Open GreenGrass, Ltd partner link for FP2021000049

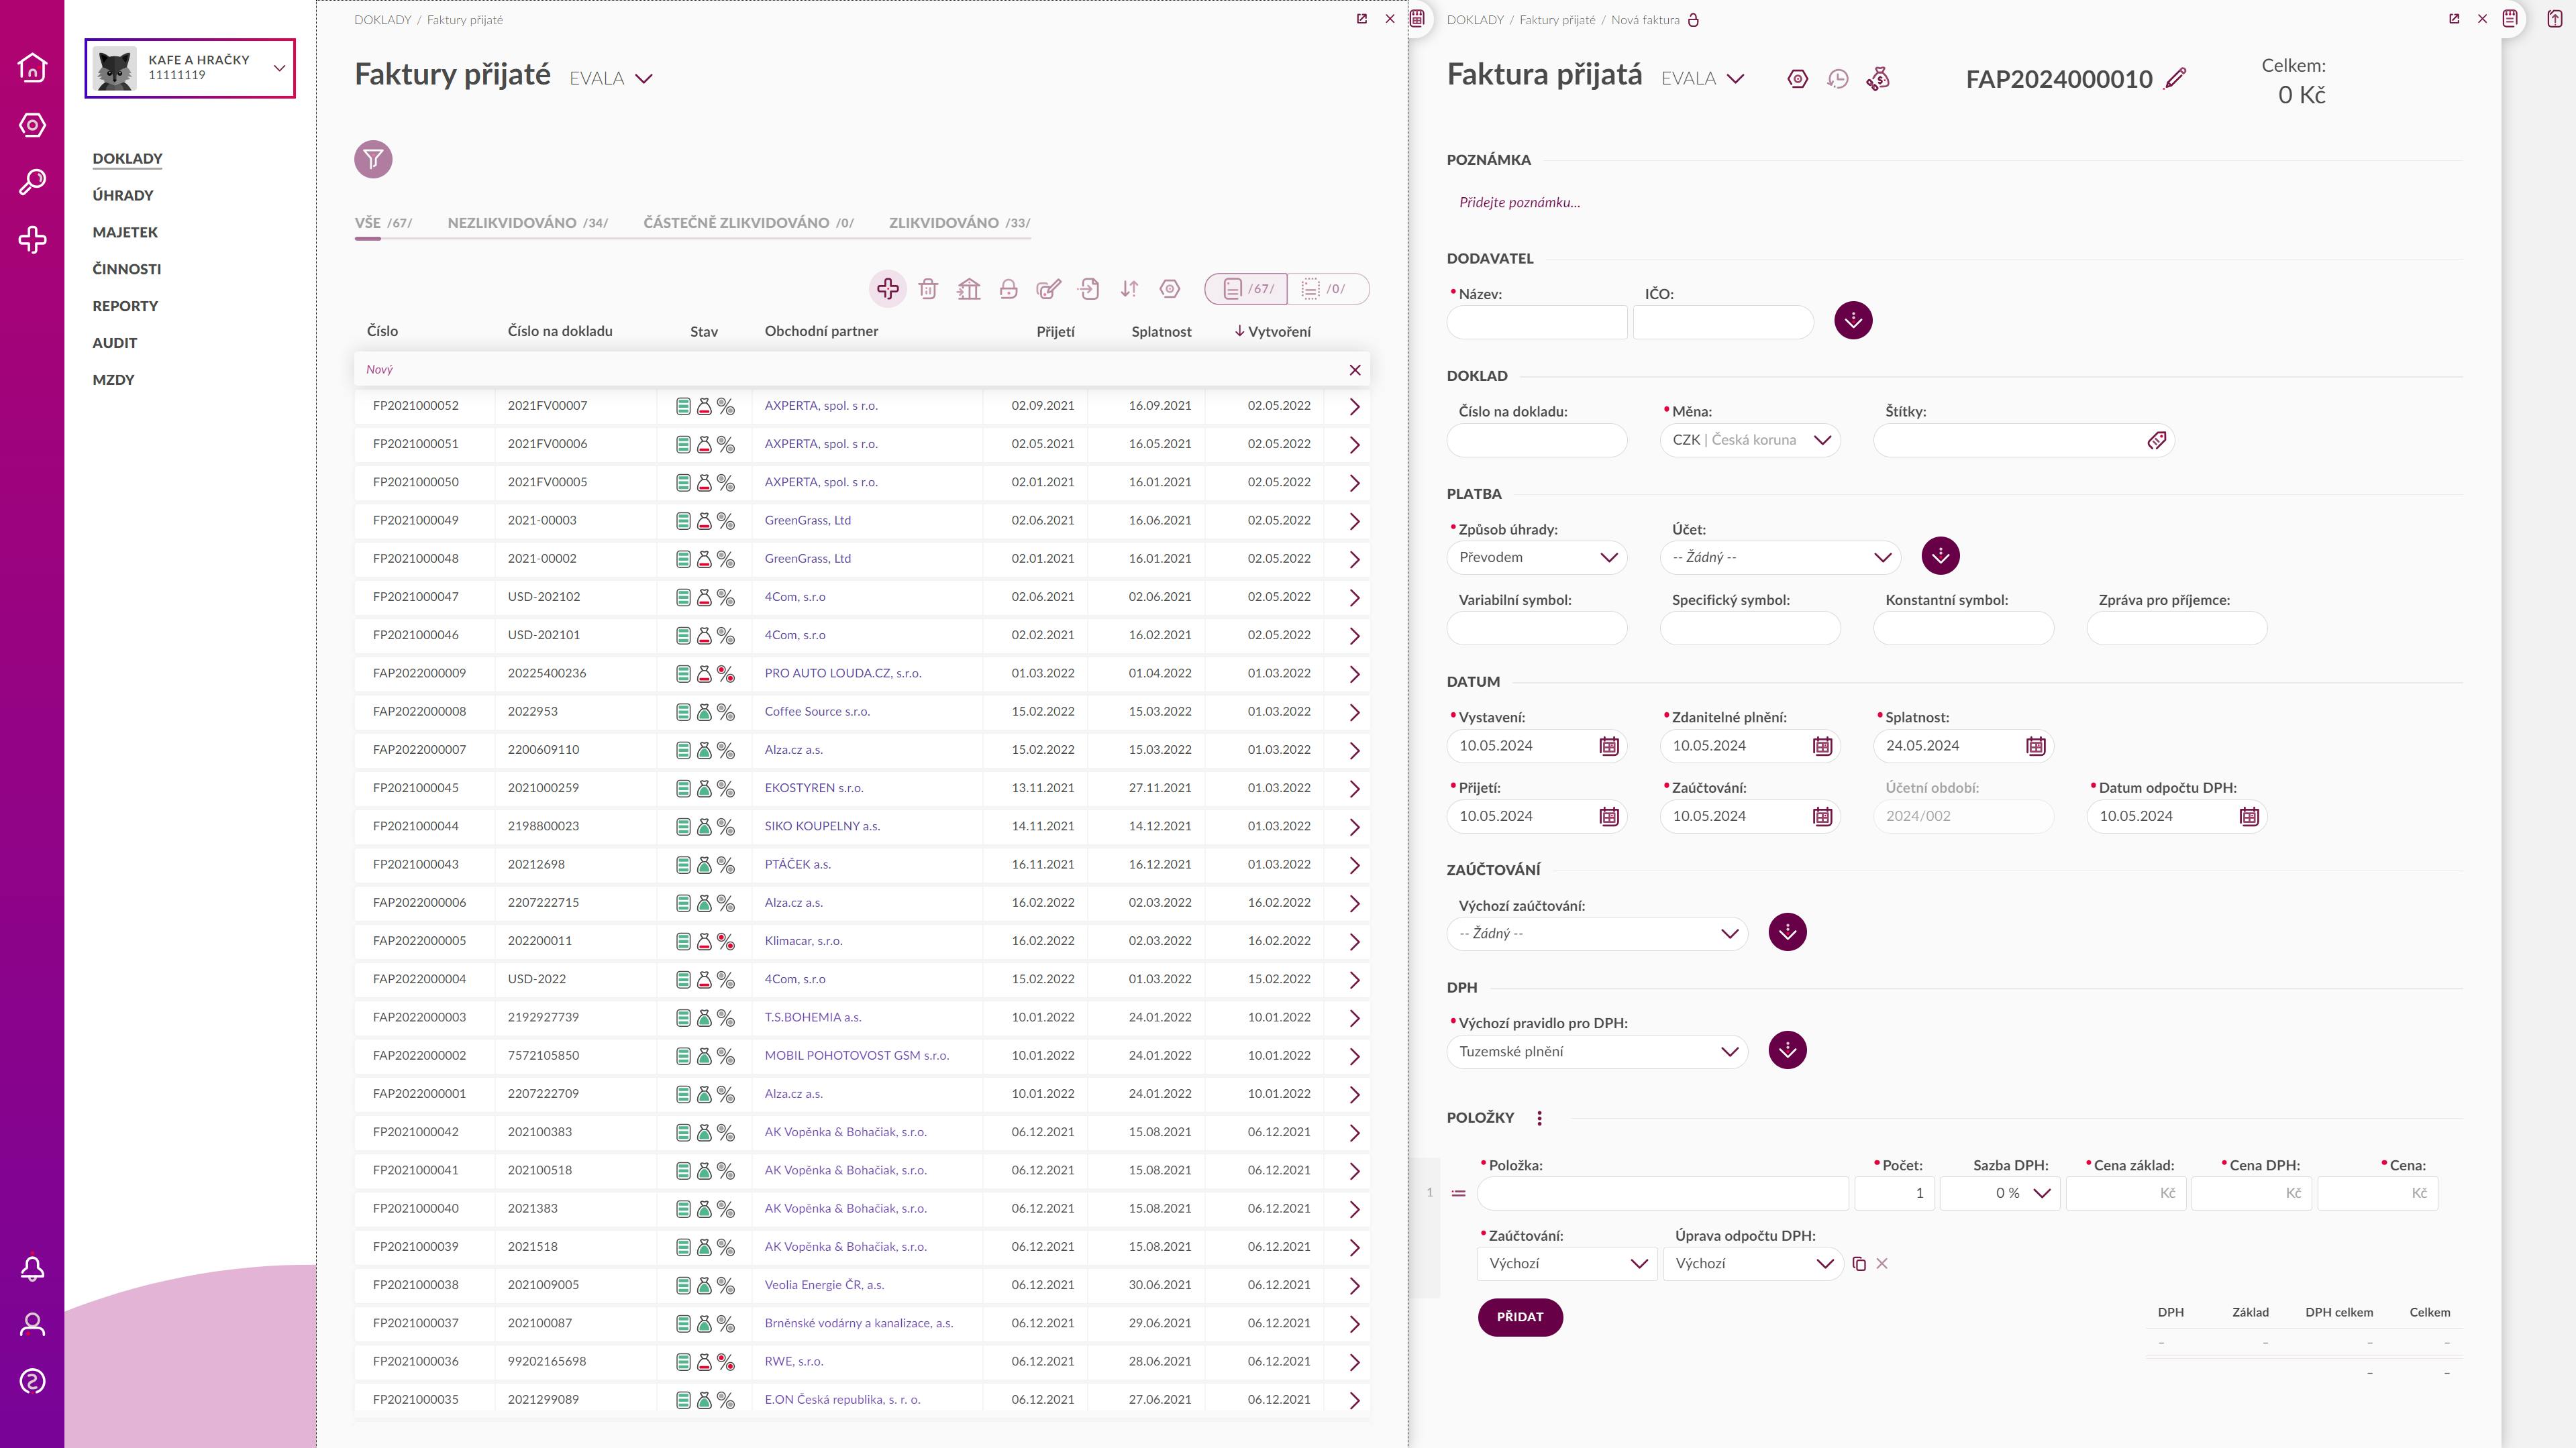pos(807,520)
